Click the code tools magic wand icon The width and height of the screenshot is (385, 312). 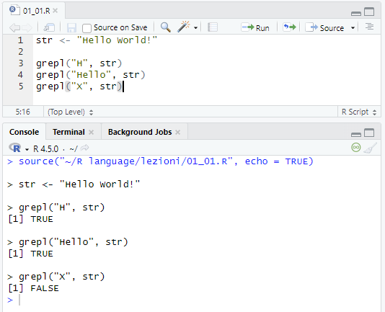(183, 27)
